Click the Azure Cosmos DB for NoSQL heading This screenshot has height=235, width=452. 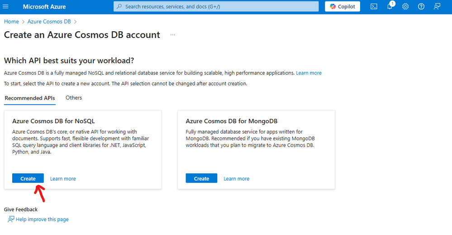(53, 121)
